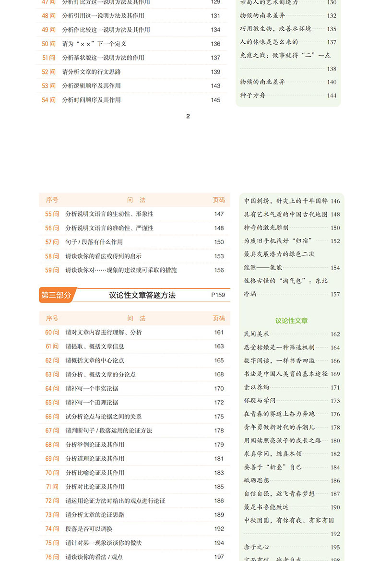This screenshot has width=379, height=561.
Task: Select the heading "议论性文章答题方法"
Action: click(142, 295)
